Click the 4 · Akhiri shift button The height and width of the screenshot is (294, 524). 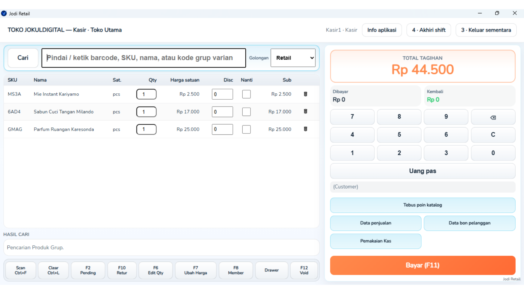tap(428, 30)
